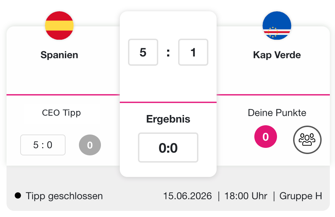Screen dimensions: 335x217
Task: Click the colon between score fields
Action: coord(168,53)
